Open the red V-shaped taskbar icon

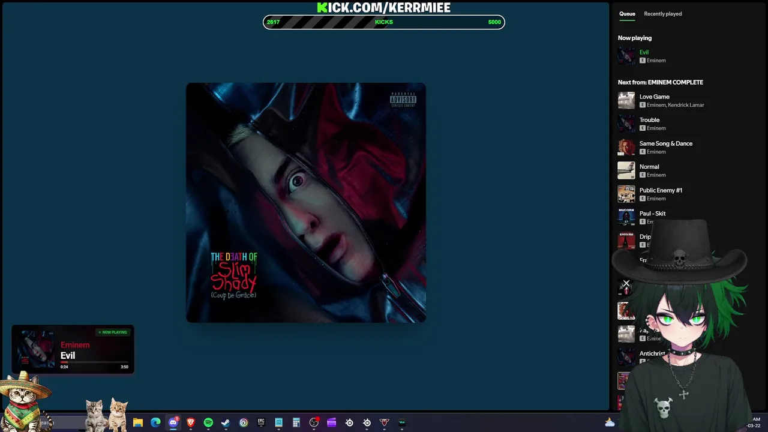coord(385,422)
